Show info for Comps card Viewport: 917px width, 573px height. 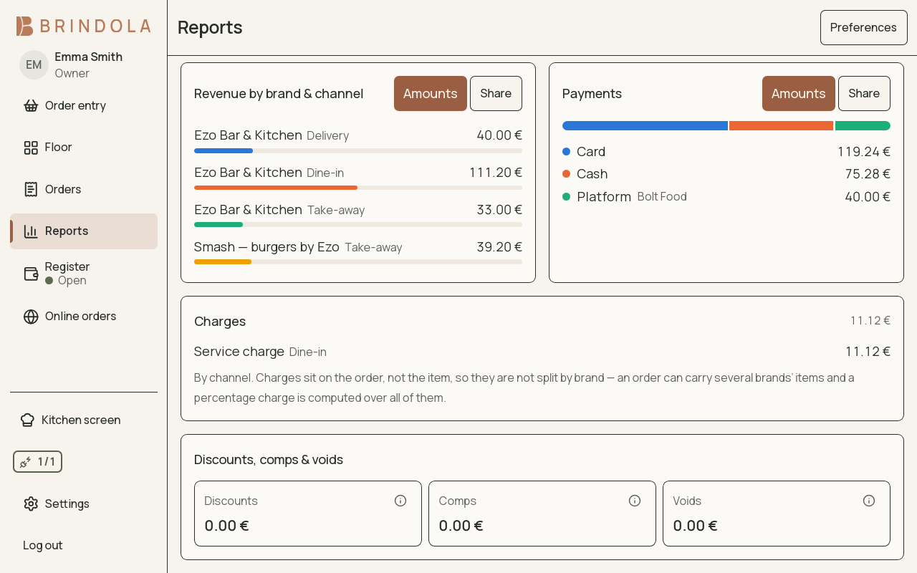(635, 501)
